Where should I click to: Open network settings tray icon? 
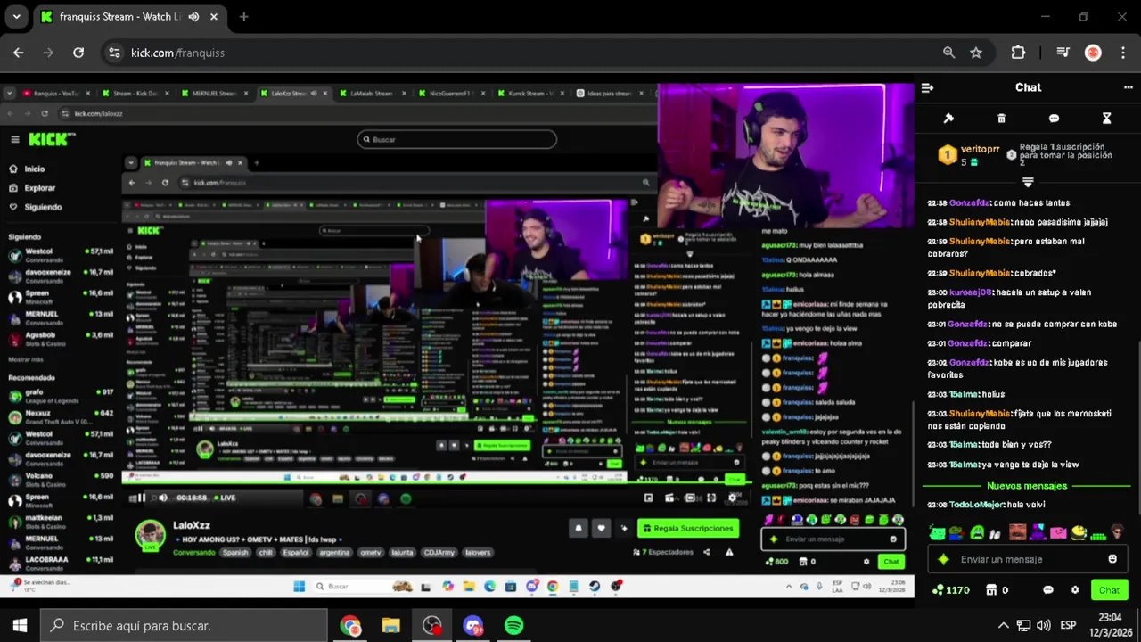[x=1023, y=625]
